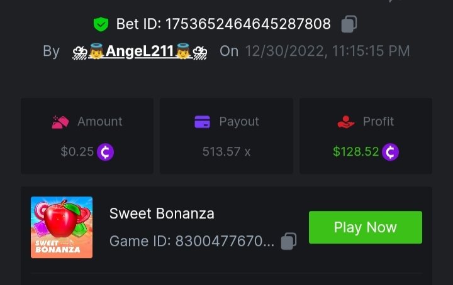Click the purple Payout card icon
This screenshot has width=453, height=285.
pyautogui.click(x=202, y=122)
